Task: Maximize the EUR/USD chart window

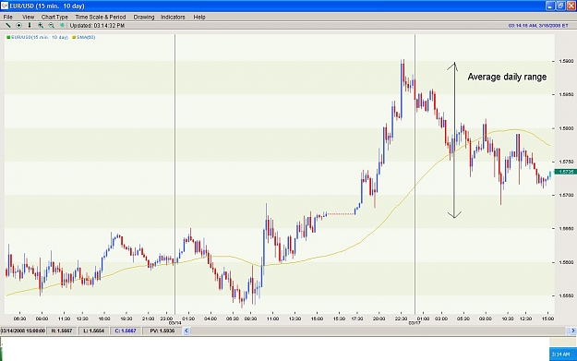Action: point(560,6)
